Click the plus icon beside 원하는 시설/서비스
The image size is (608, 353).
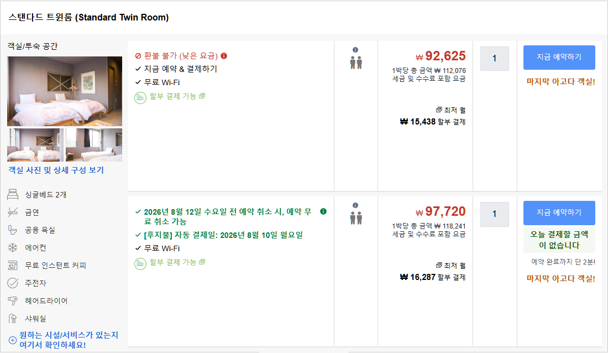coord(12,340)
